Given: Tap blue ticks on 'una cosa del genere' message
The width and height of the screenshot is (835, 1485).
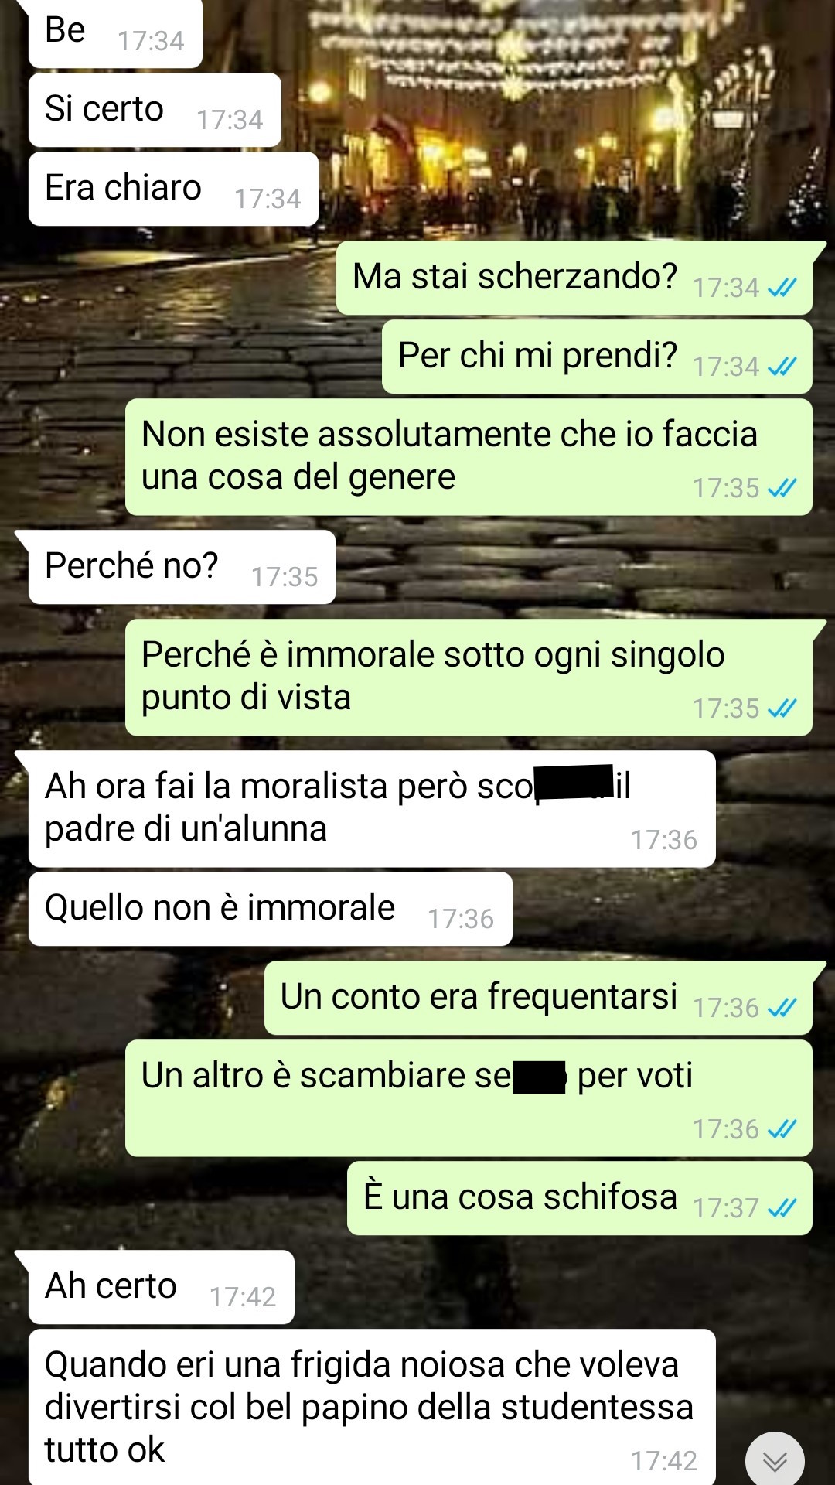Looking at the screenshot, I should (782, 488).
